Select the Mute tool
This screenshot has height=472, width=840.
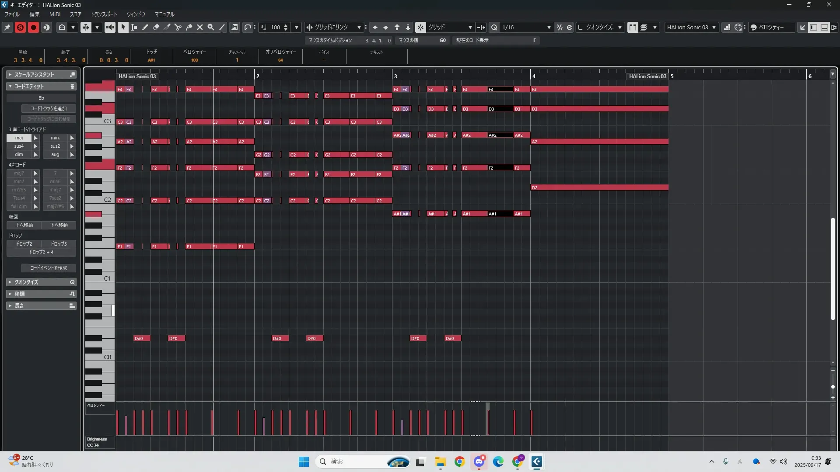point(200,27)
